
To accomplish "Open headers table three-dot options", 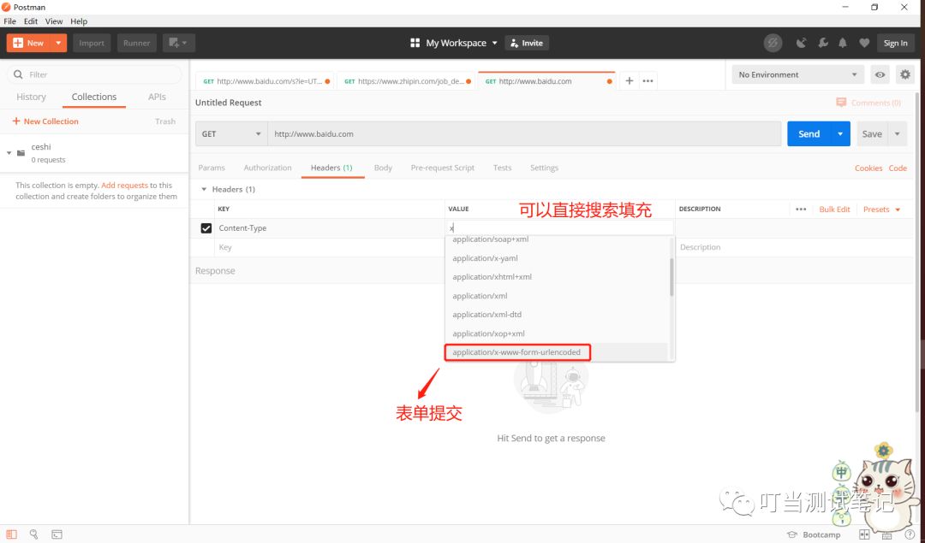I will tap(801, 209).
